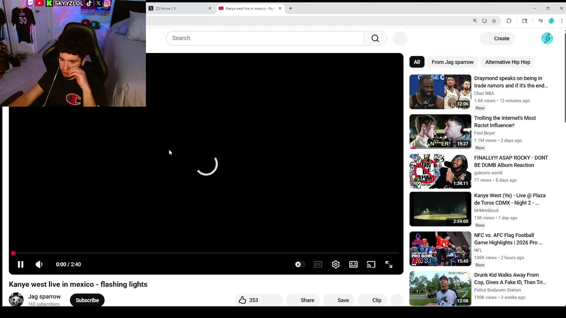Open the YouTube account avatar menu
Viewport: 566px width, 318px height.
(x=547, y=38)
